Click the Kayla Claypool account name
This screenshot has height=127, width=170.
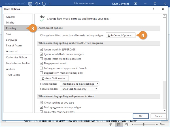pyautogui.click(x=120, y=4)
